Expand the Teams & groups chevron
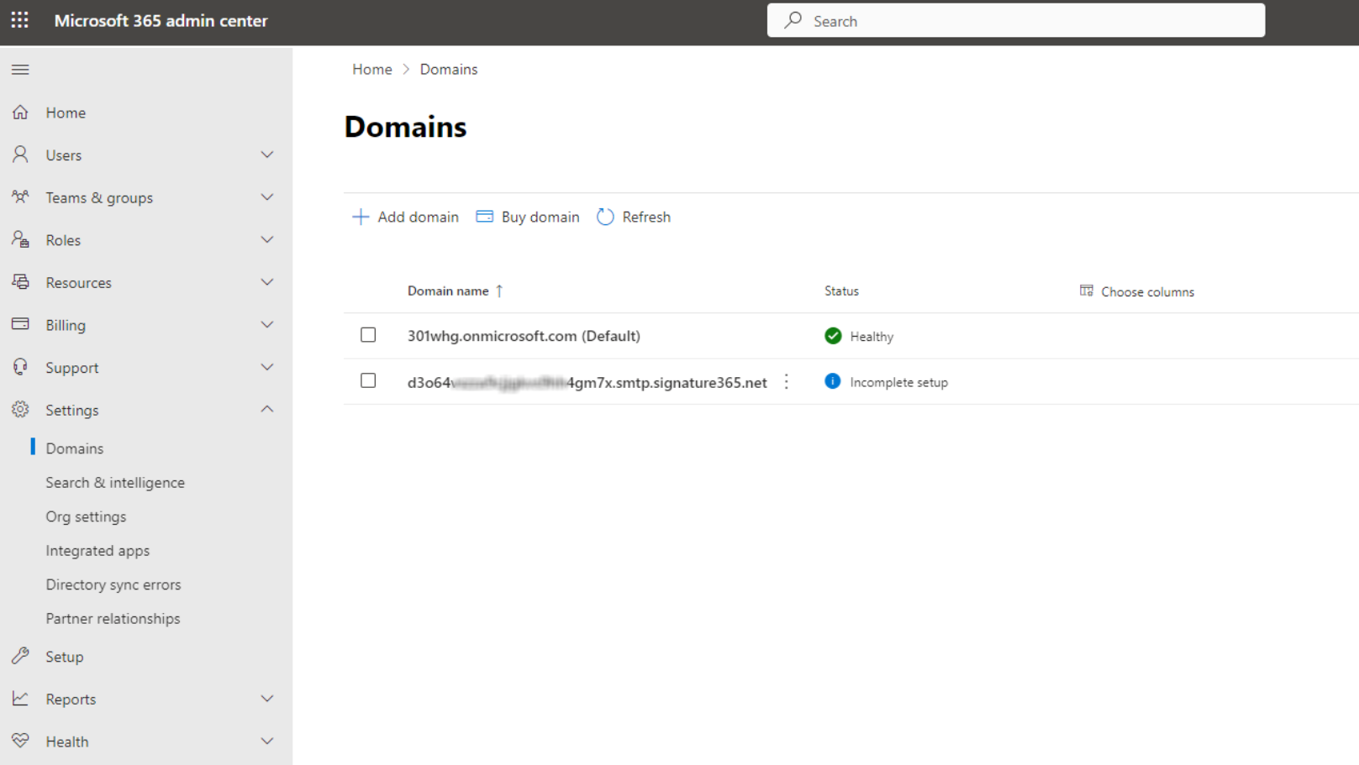The image size is (1359, 765). click(267, 197)
